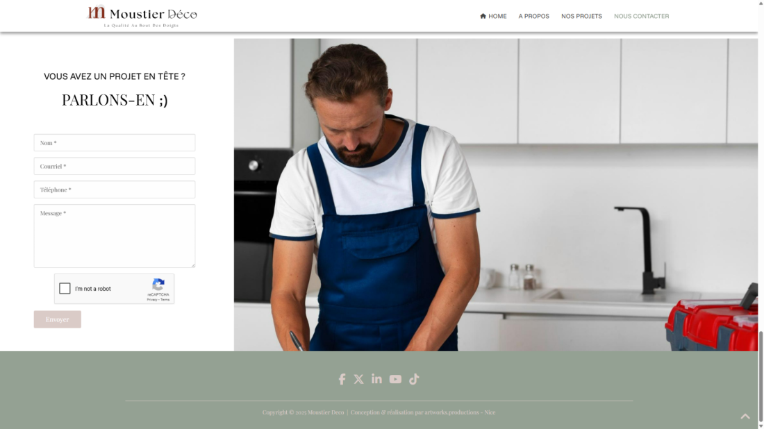Focus the Courriel input field
This screenshot has width=764, height=429.
pos(115,166)
